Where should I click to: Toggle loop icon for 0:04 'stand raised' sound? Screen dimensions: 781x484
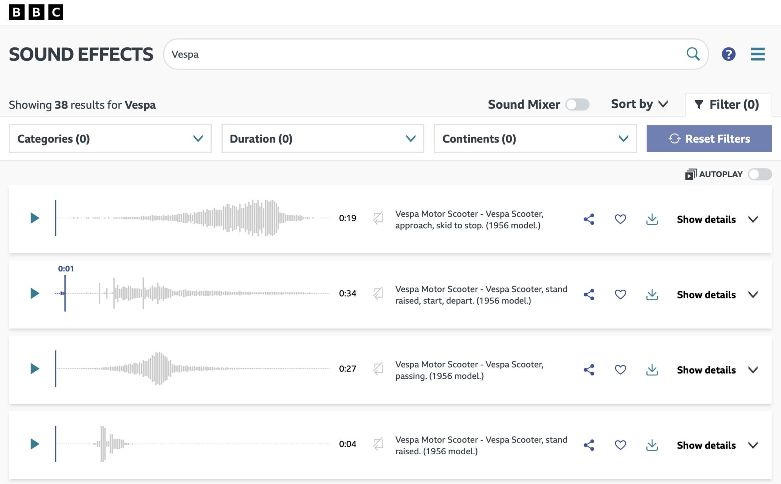coord(378,444)
